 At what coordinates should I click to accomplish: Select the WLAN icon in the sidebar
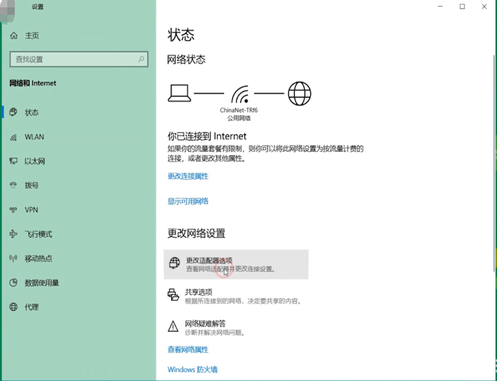coord(14,137)
